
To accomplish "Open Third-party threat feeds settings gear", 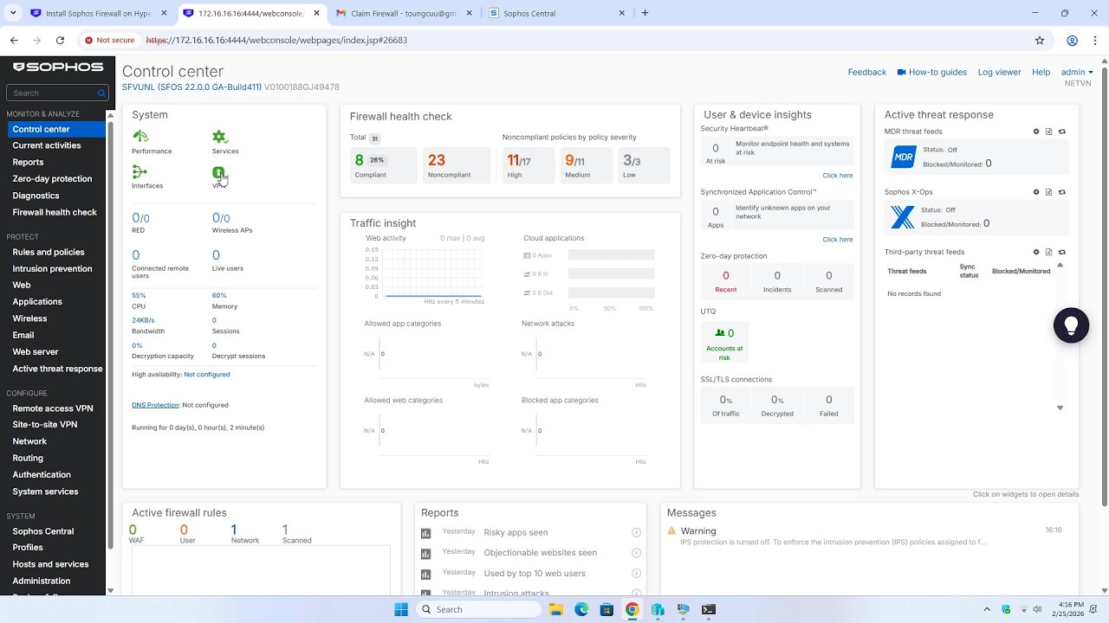I will point(1036,252).
